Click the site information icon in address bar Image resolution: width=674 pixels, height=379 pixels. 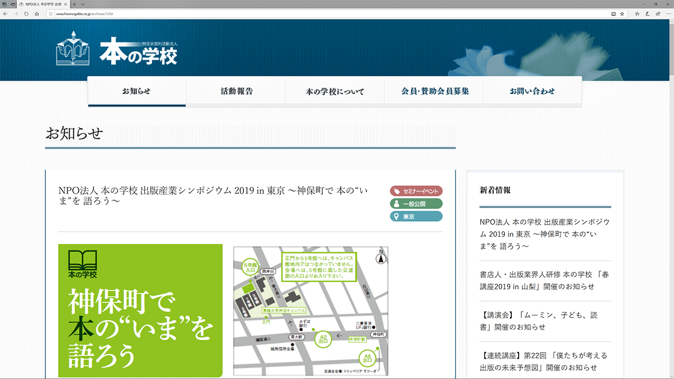click(x=51, y=14)
